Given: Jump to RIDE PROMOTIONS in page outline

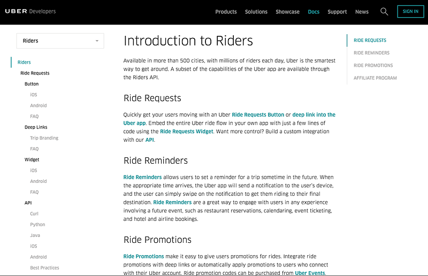Looking at the screenshot, I should click(373, 65).
